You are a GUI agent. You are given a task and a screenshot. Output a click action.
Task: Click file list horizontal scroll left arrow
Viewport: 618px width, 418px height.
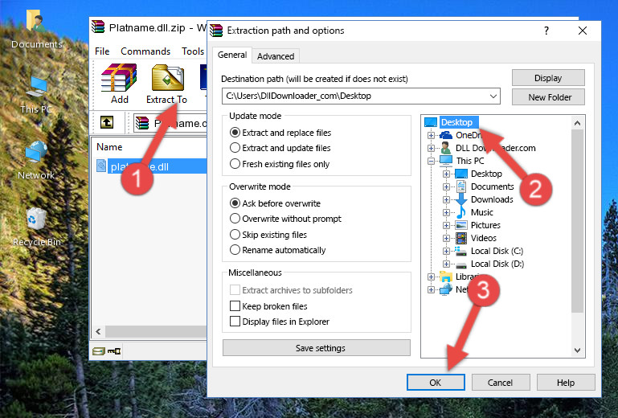(99, 331)
